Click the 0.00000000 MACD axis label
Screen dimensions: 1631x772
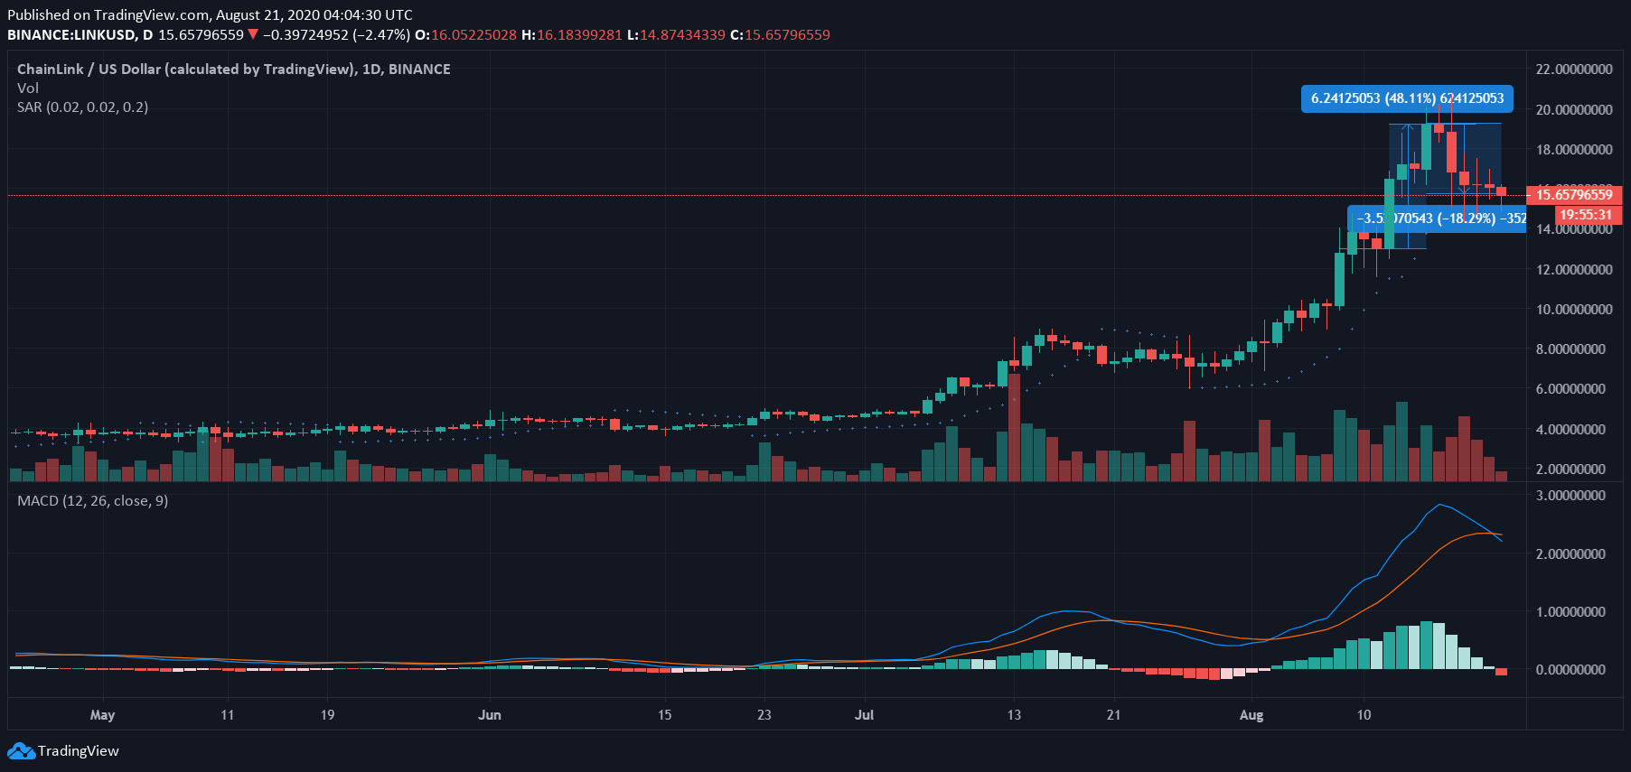click(x=1570, y=670)
